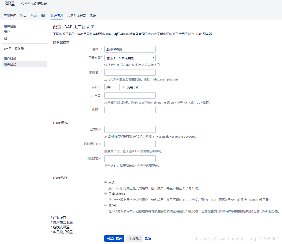Click the 端口 field showing 389
282x244 pixels.
(x=112, y=87)
